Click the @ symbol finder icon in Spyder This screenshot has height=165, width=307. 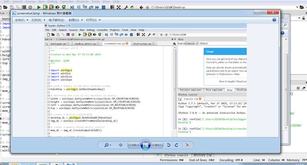[30, 7]
